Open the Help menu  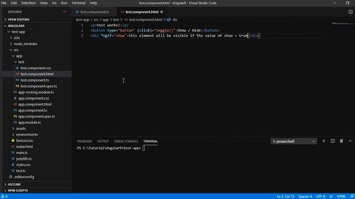pyautogui.click(x=93, y=3)
